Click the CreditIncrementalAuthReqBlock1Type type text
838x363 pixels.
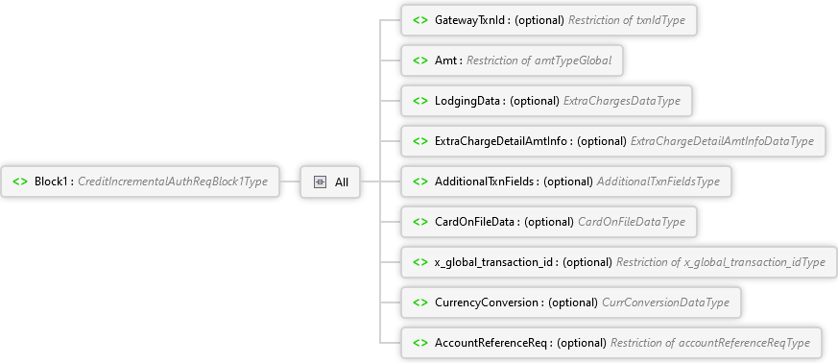[x=173, y=181]
